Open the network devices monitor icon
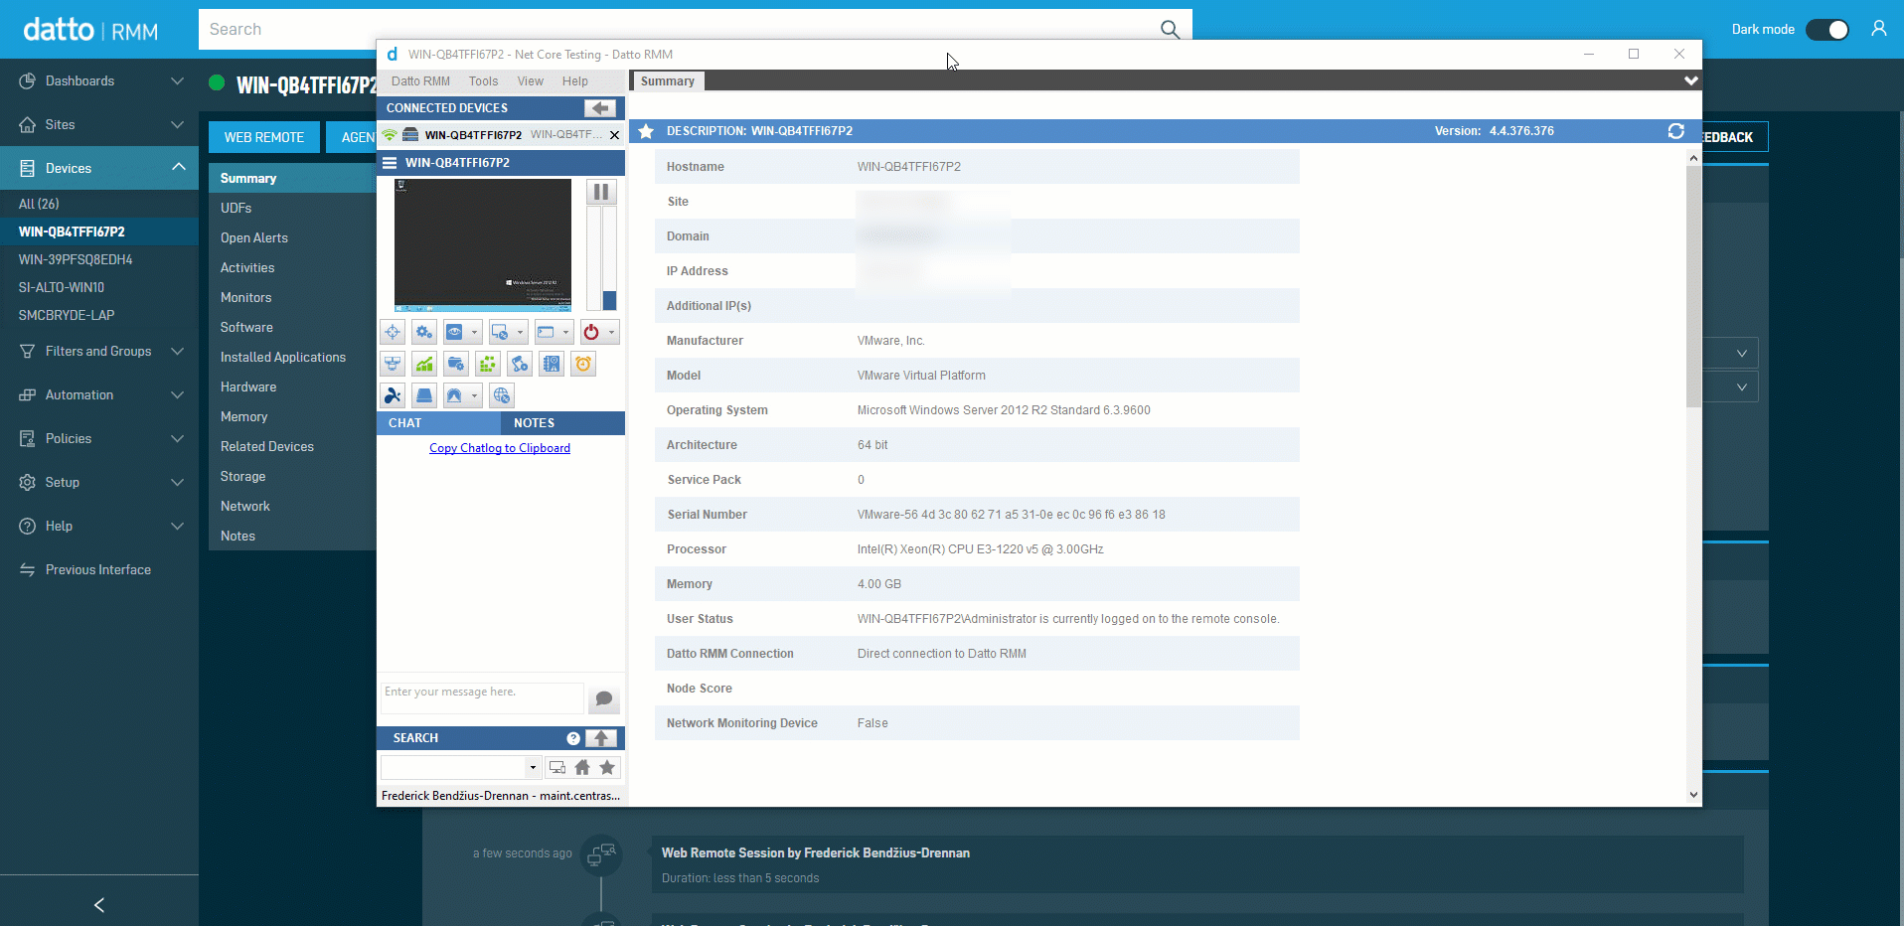The height and width of the screenshot is (926, 1904). tap(393, 365)
